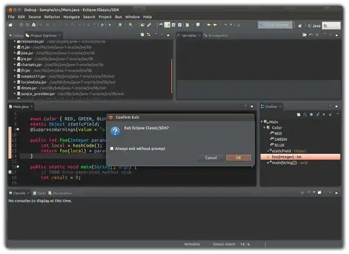
Task: Tick Always exit without prompt checkbox
Action: [112, 149]
